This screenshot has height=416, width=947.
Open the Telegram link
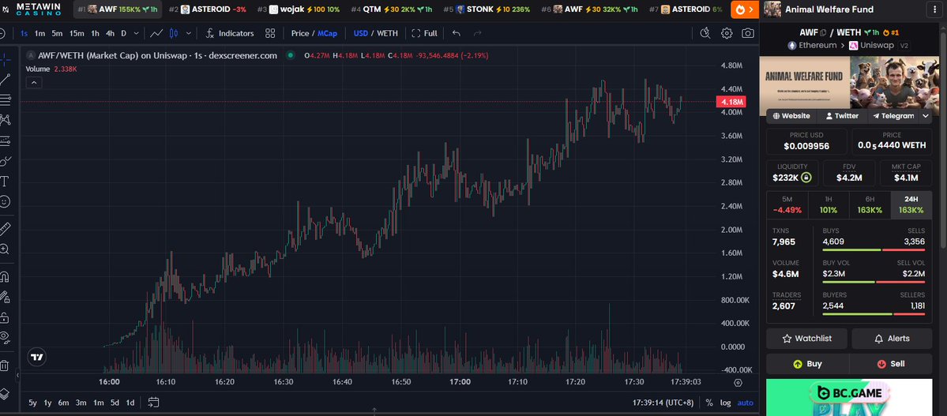893,116
